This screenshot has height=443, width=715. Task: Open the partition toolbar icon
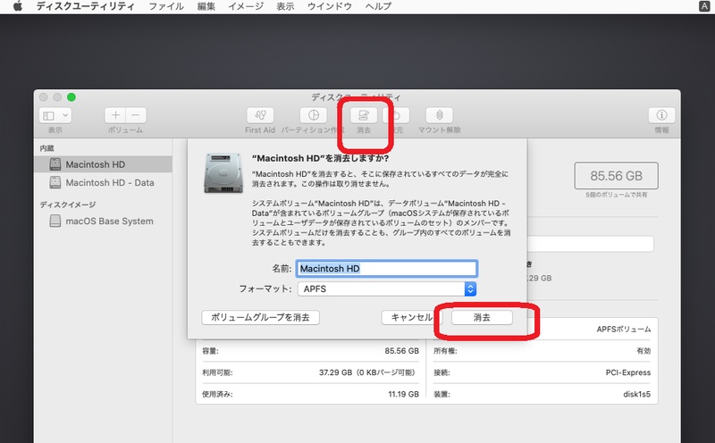[314, 115]
